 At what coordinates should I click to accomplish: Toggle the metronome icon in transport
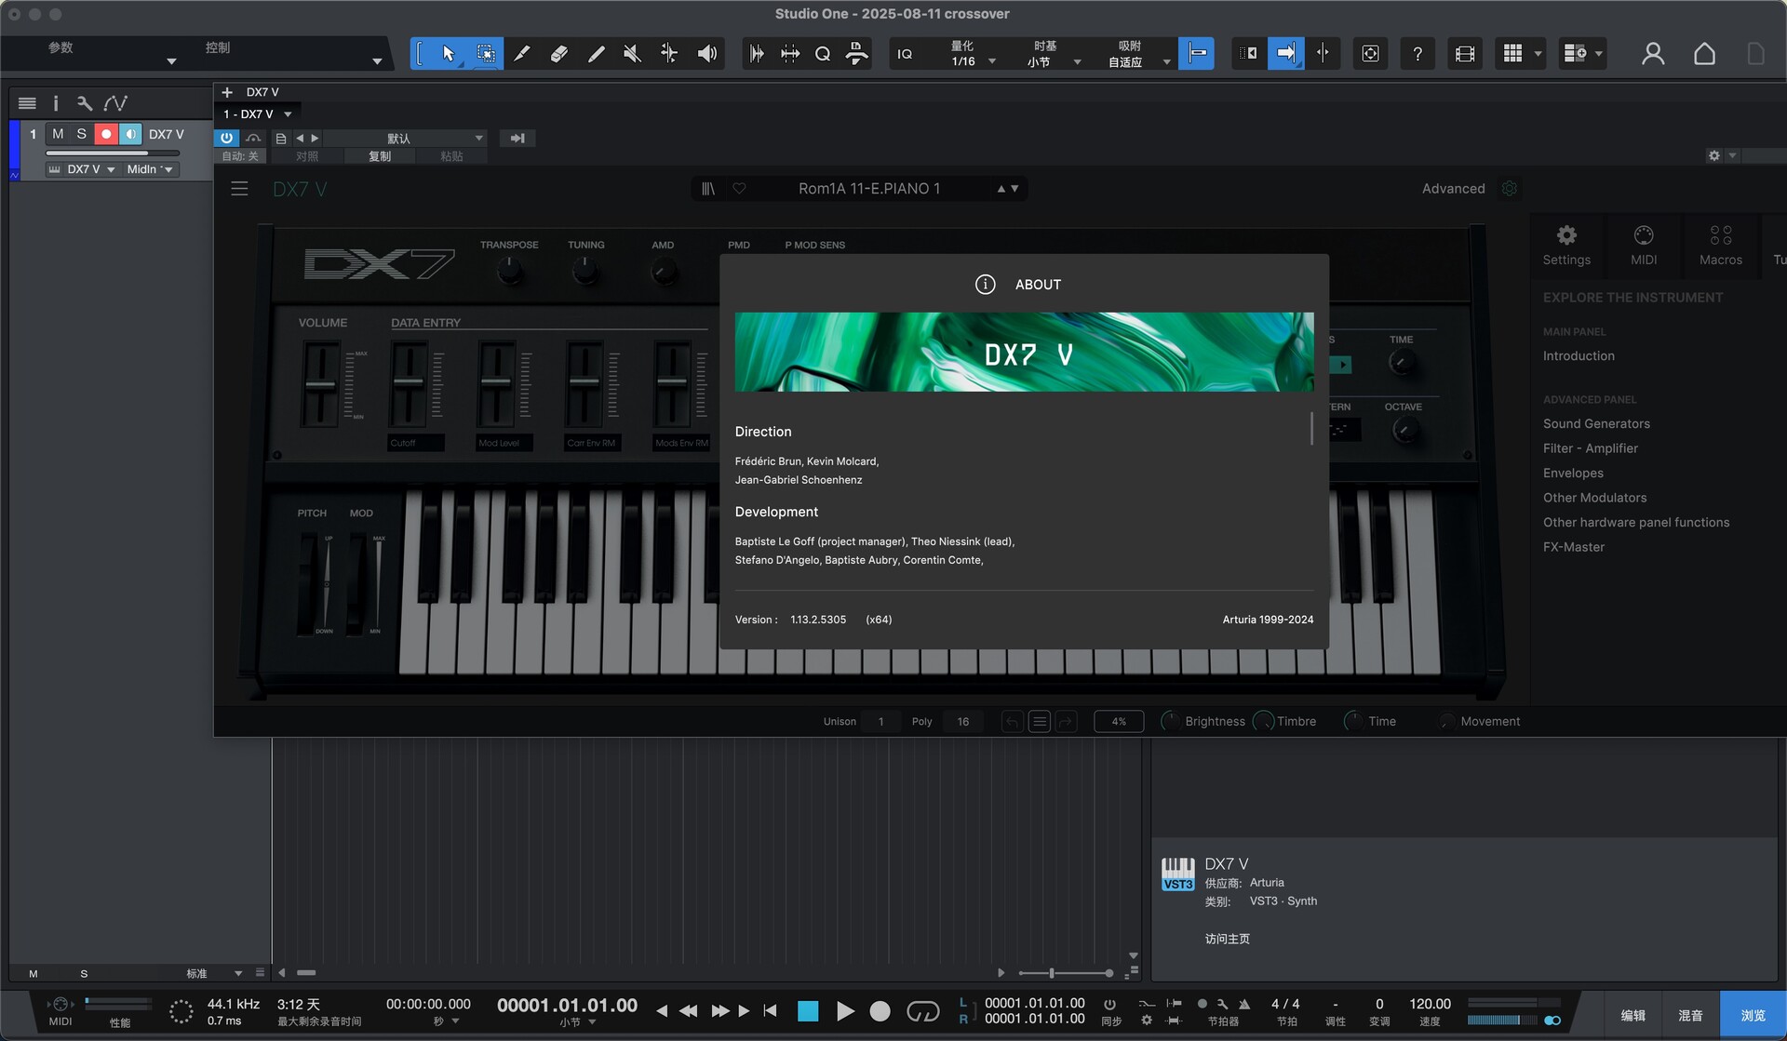coord(1243,1004)
